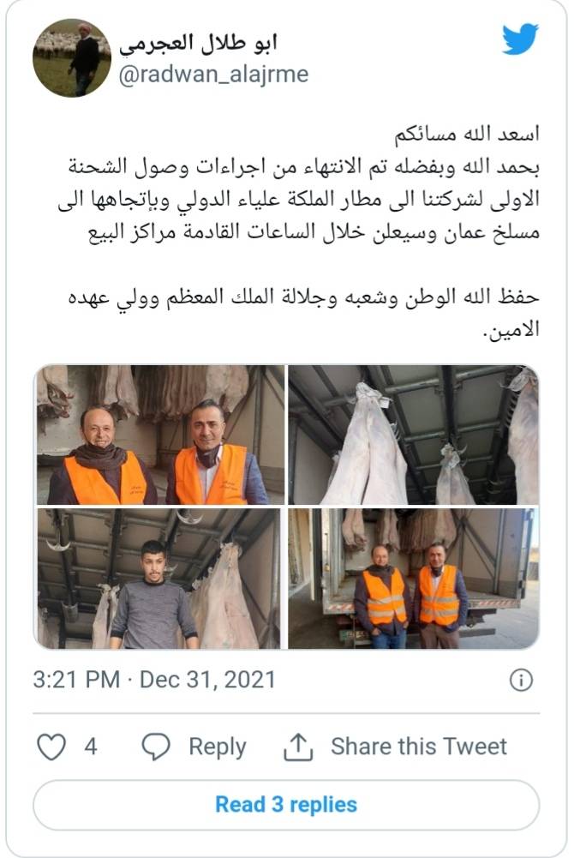Click the reply speech bubble icon
This screenshot has width=574, height=858.
[x=156, y=747]
